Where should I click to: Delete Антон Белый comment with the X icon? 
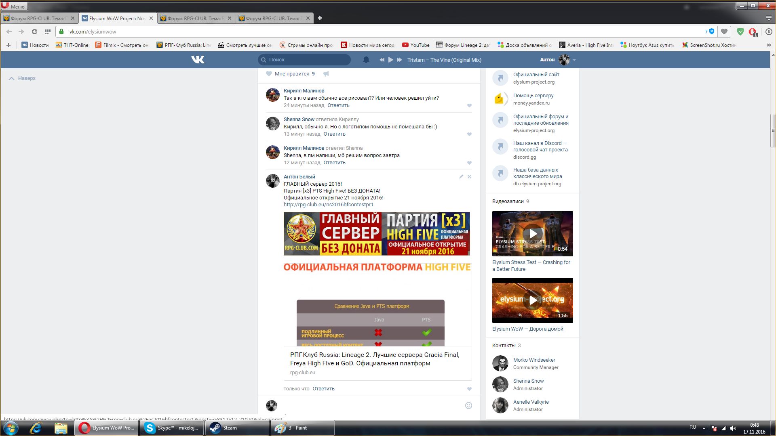469,177
